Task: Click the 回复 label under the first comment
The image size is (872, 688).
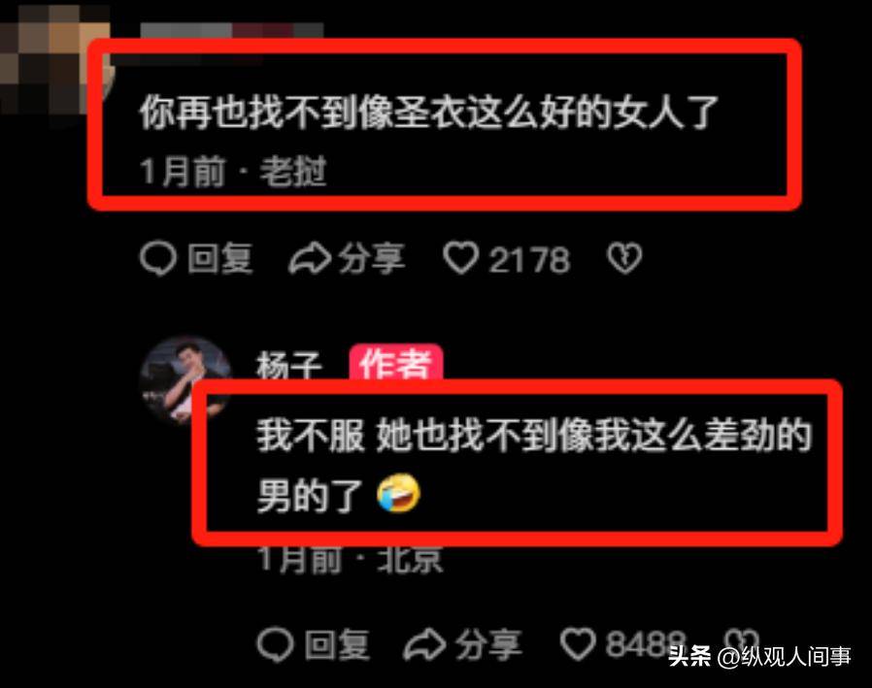Action: [x=220, y=259]
